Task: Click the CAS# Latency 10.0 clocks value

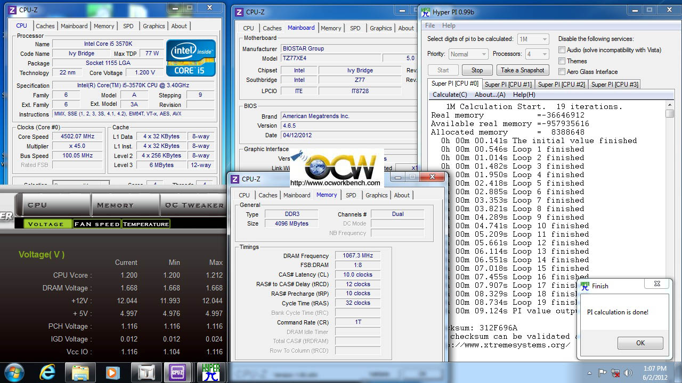Action: pyautogui.click(x=358, y=275)
